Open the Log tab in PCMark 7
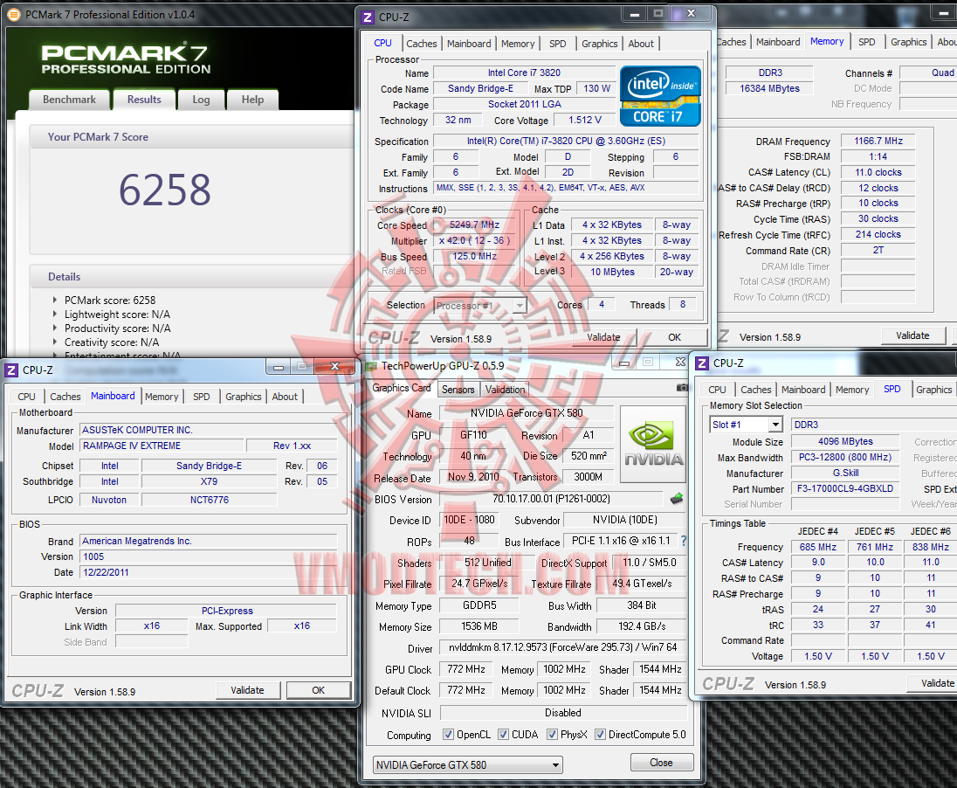 [x=201, y=100]
